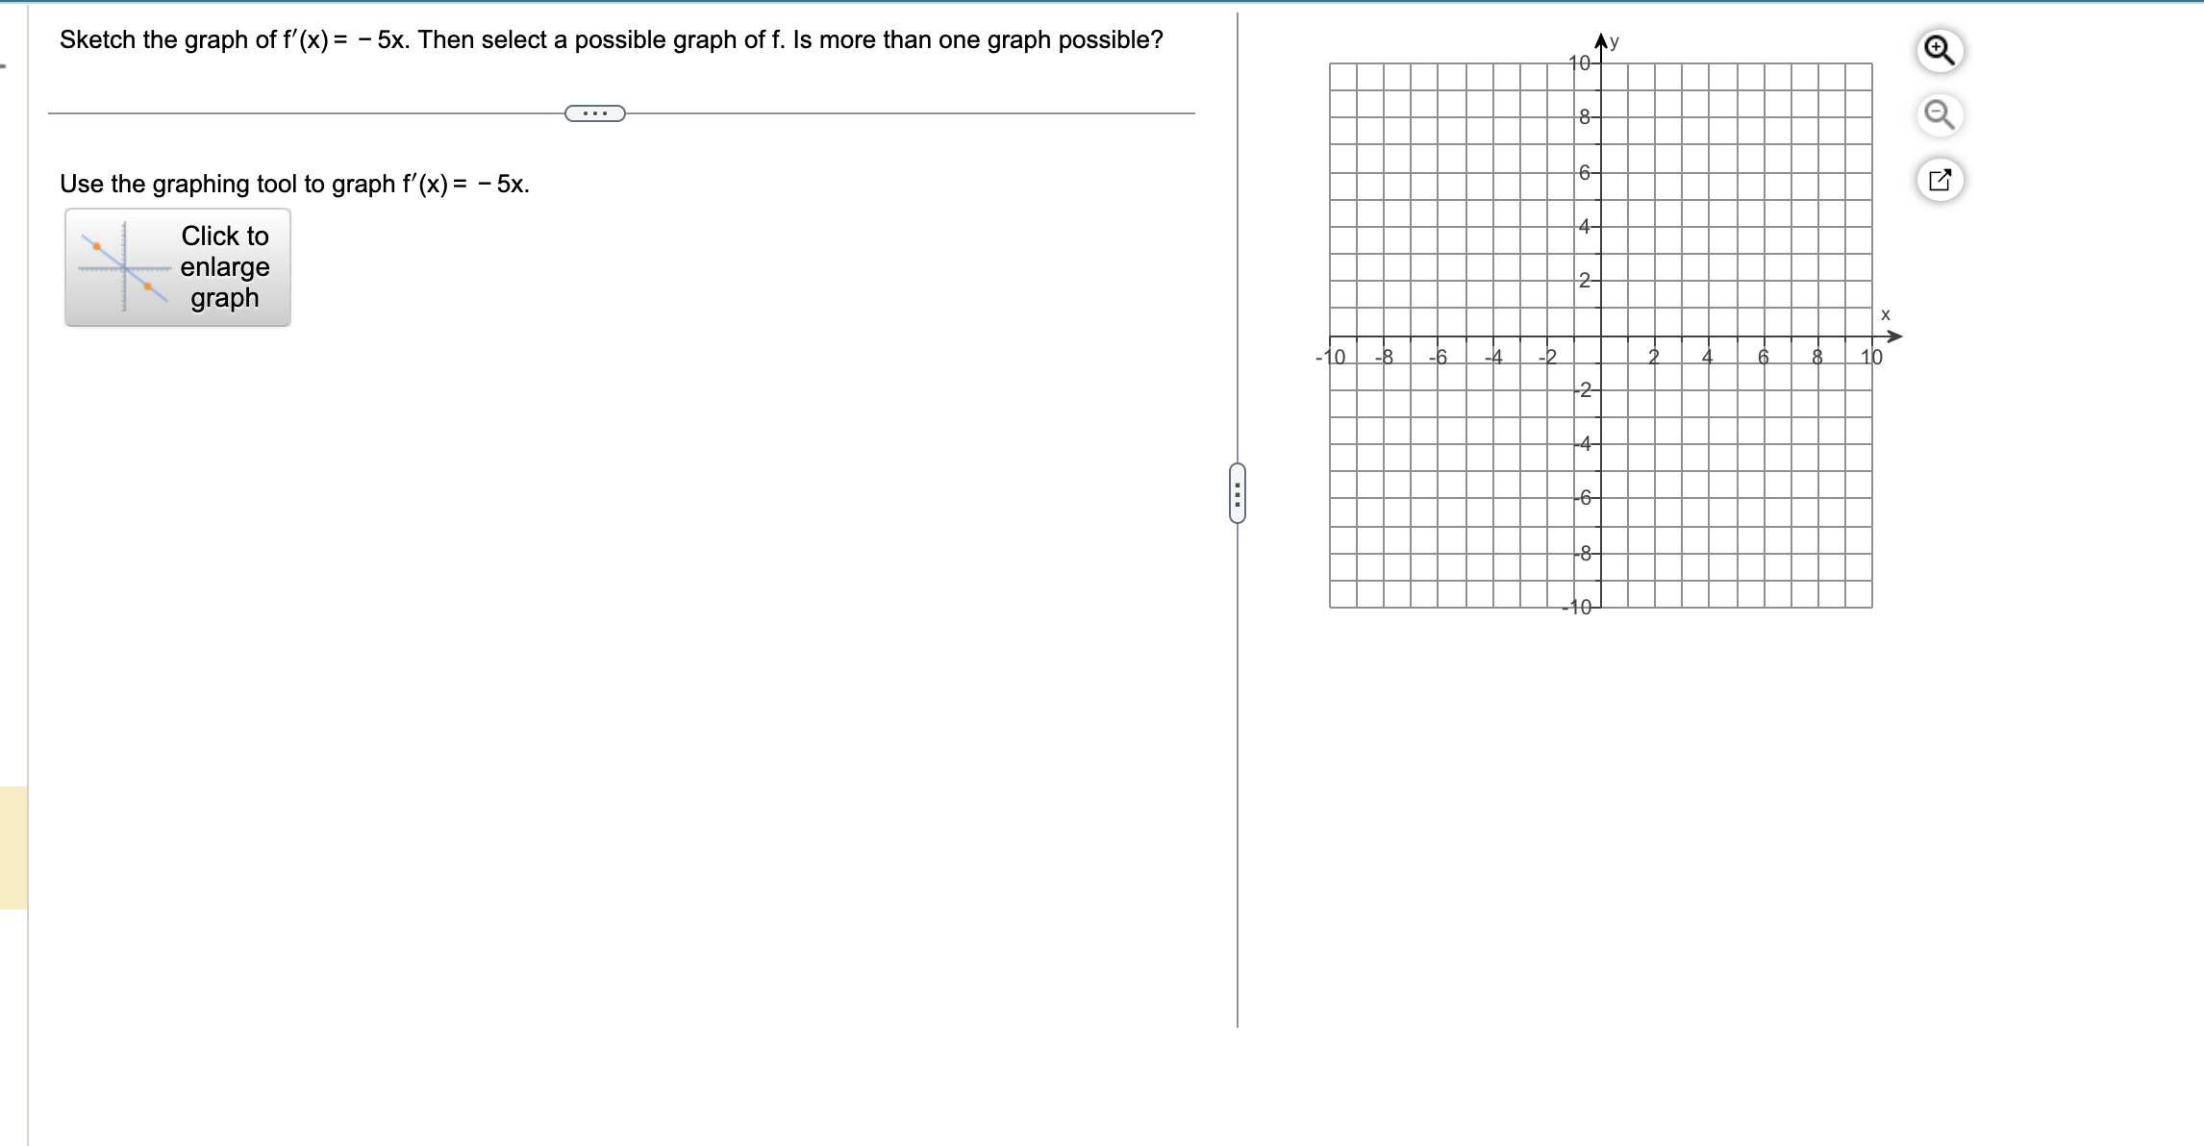The width and height of the screenshot is (2204, 1146).
Task: Click the zoom out magnifier icon
Action: point(1941,116)
